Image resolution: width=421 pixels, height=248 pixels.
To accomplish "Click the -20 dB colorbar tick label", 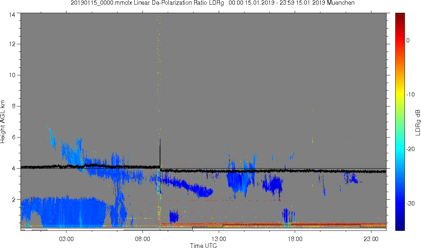I will tap(410, 149).
